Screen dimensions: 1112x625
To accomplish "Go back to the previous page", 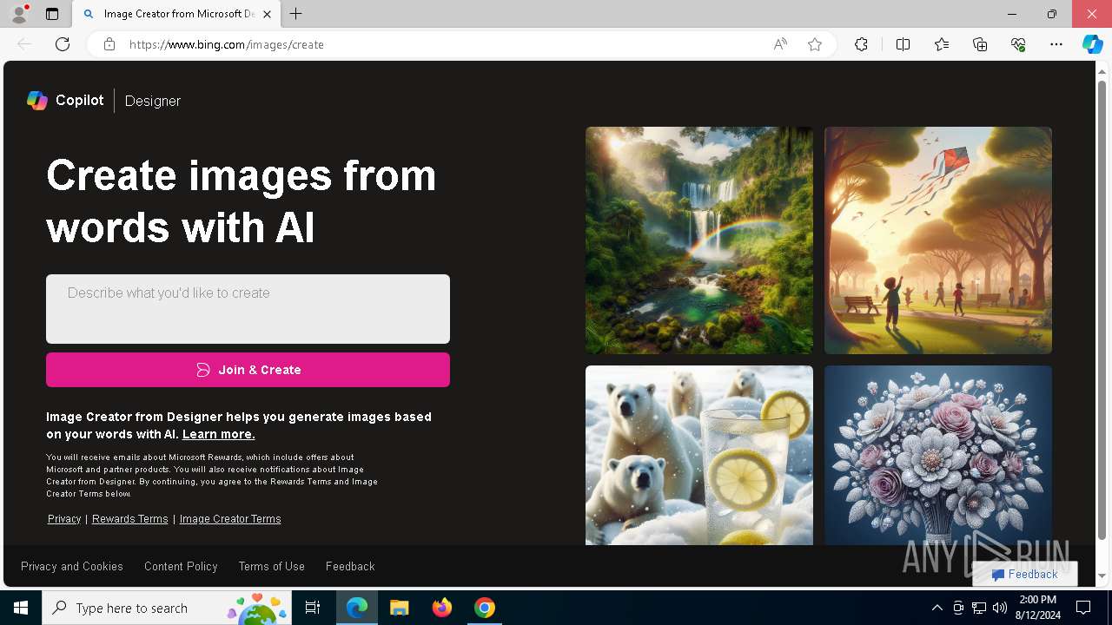I will (24, 44).
